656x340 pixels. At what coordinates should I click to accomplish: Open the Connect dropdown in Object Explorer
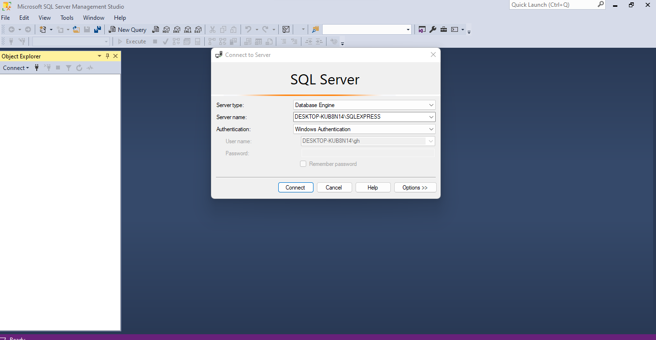click(x=16, y=68)
